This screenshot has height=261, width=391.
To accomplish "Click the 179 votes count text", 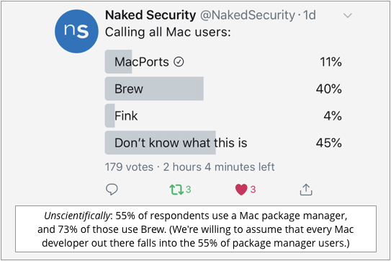I will click(x=129, y=167).
